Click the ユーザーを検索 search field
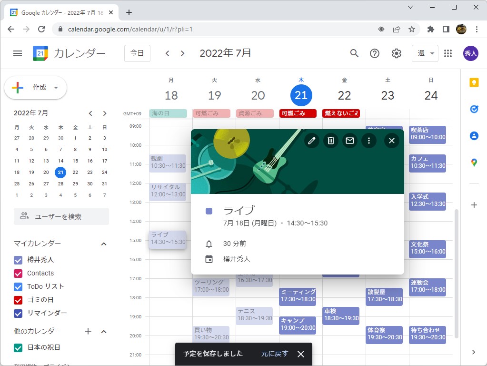 pos(61,217)
